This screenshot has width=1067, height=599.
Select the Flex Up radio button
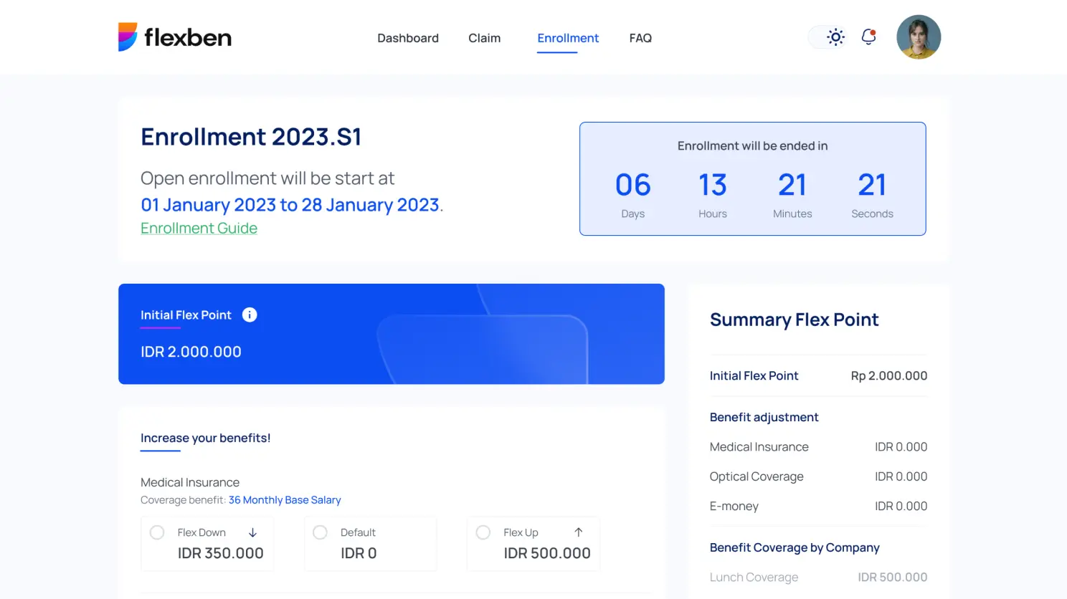(x=483, y=532)
